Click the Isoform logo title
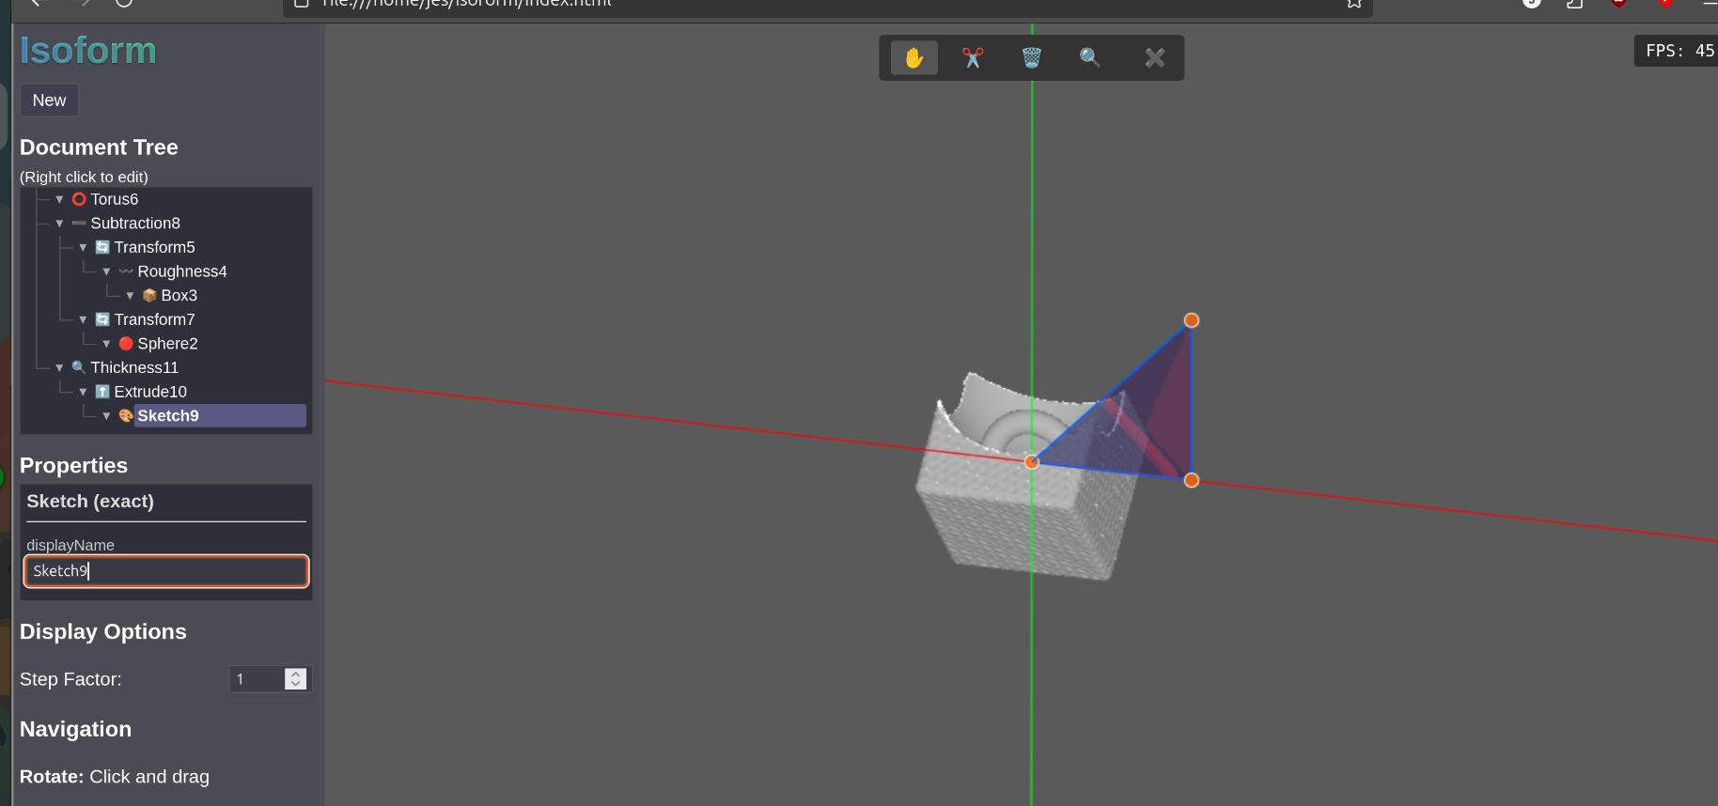Viewport: 1718px width, 806px height. point(88,51)
